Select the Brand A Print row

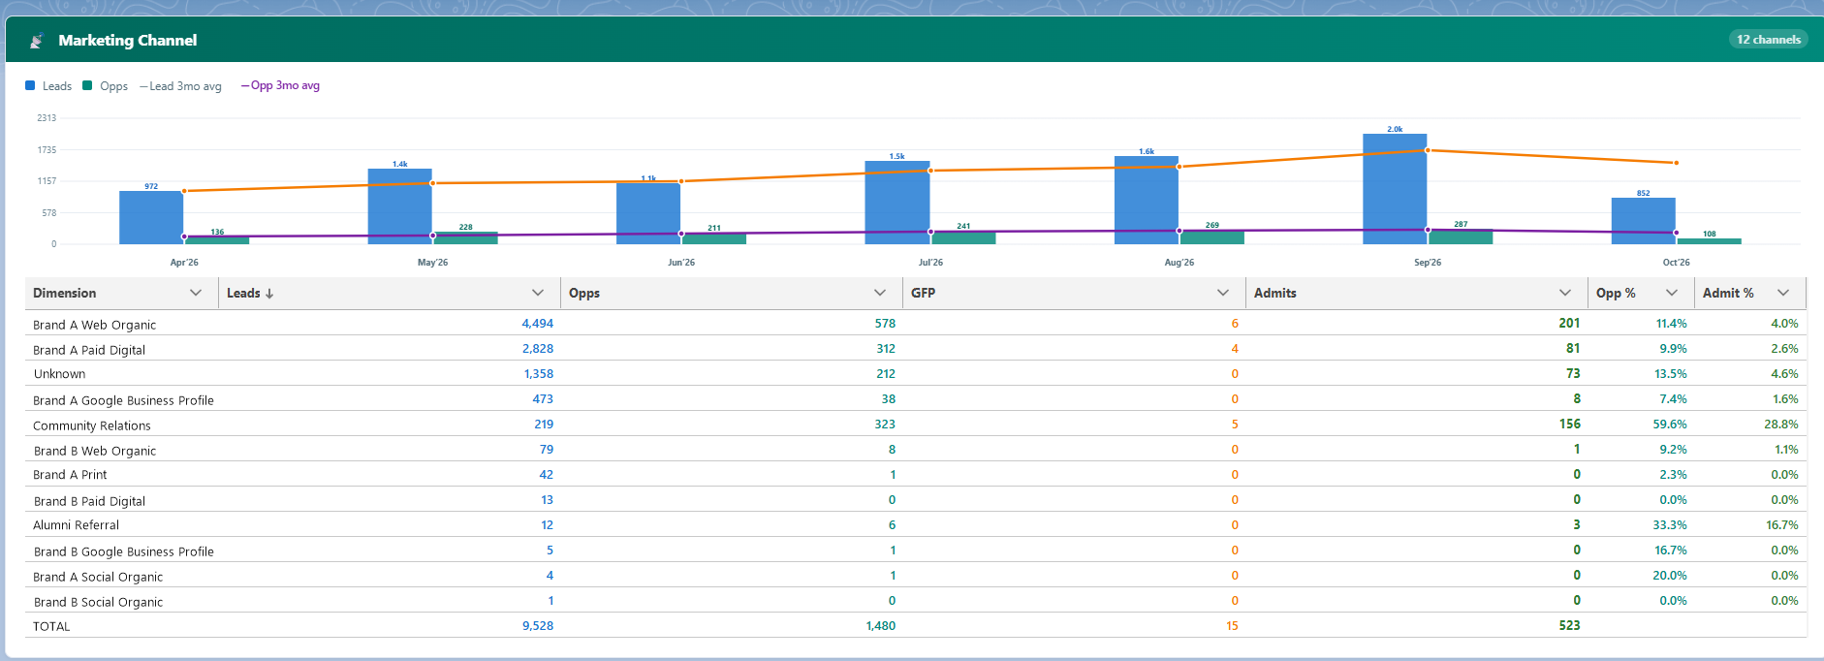916,474
